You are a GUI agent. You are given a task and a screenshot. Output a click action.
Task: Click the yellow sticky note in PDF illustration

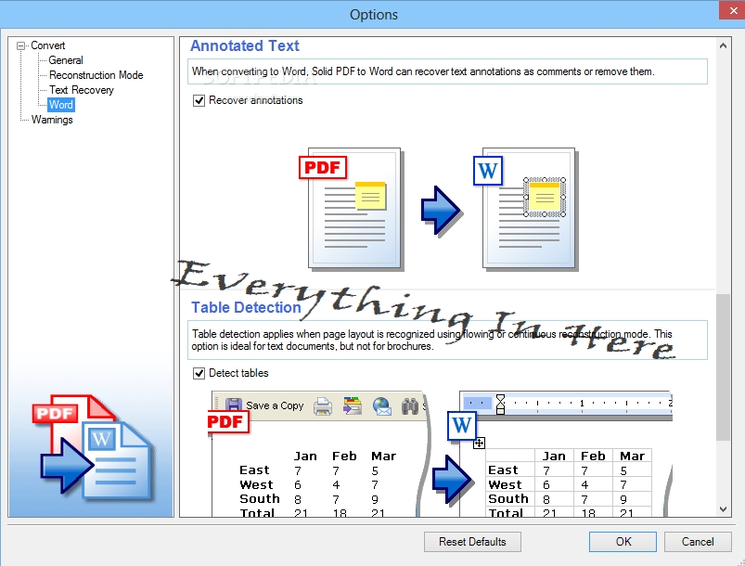coord(370,196)
